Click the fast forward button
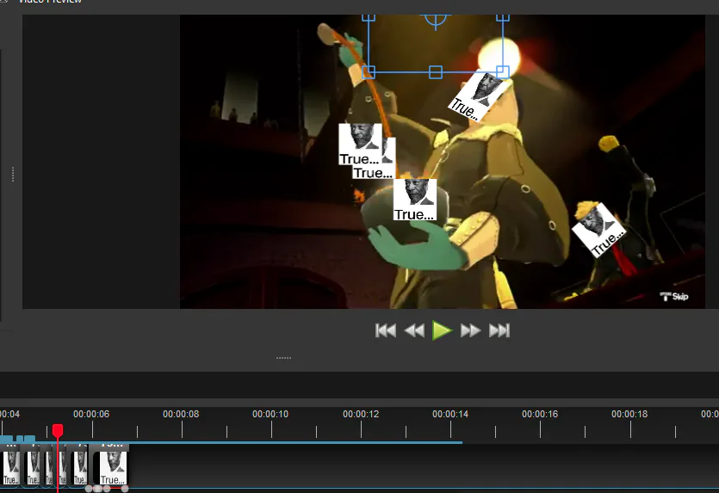This screenshot has height=493, width=719. coord(470,330)
